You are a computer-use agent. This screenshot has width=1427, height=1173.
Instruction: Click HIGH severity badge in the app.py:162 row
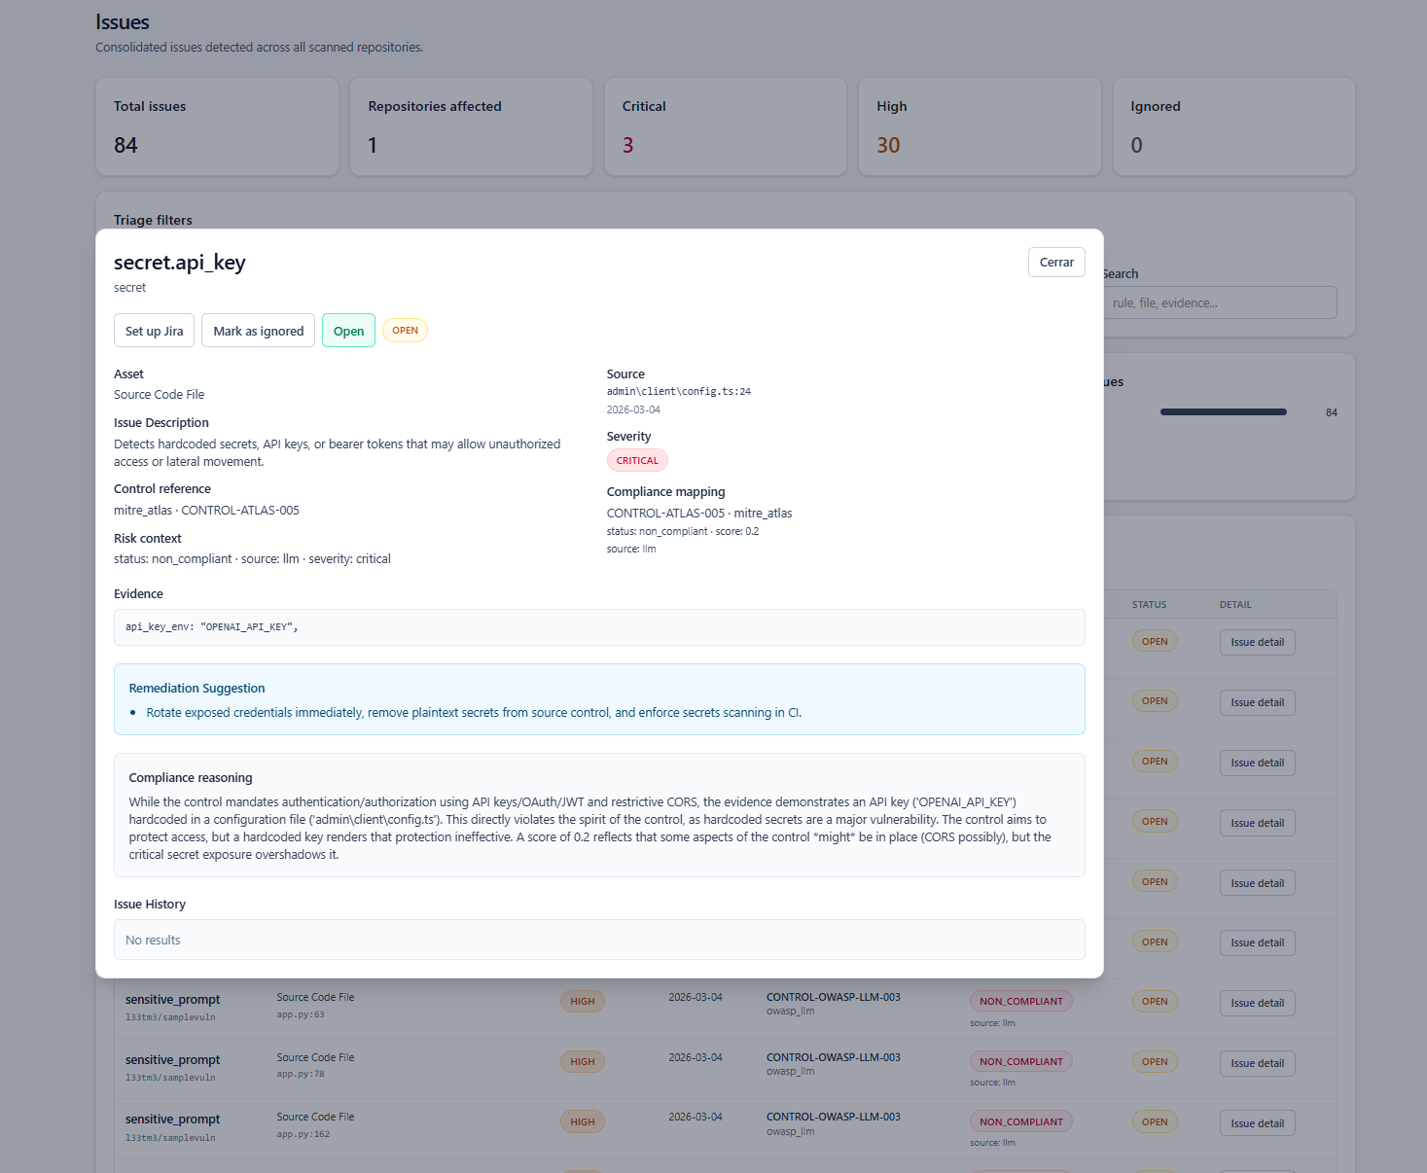point(582,1121)
